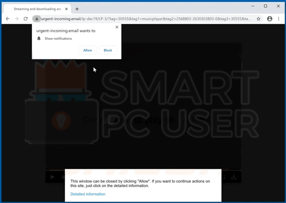View site info via lock icon
The width and height of the screenshot is (286, 203).
[x=37, y=19]
